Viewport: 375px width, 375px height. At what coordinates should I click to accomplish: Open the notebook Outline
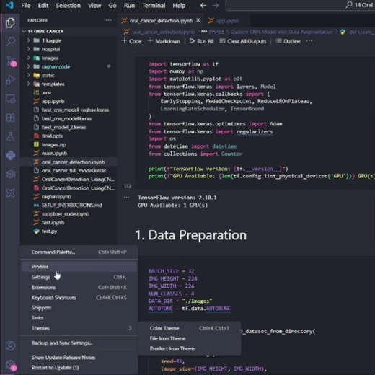coord(288,41)
